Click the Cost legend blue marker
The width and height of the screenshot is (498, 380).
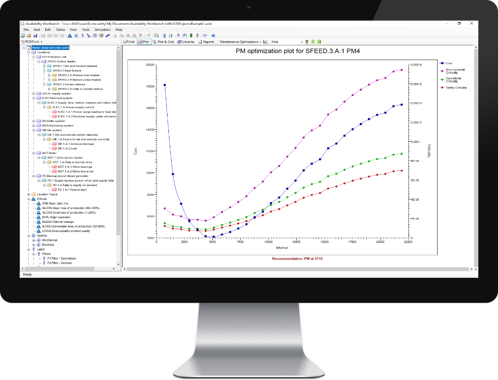[x=442, y=63]
